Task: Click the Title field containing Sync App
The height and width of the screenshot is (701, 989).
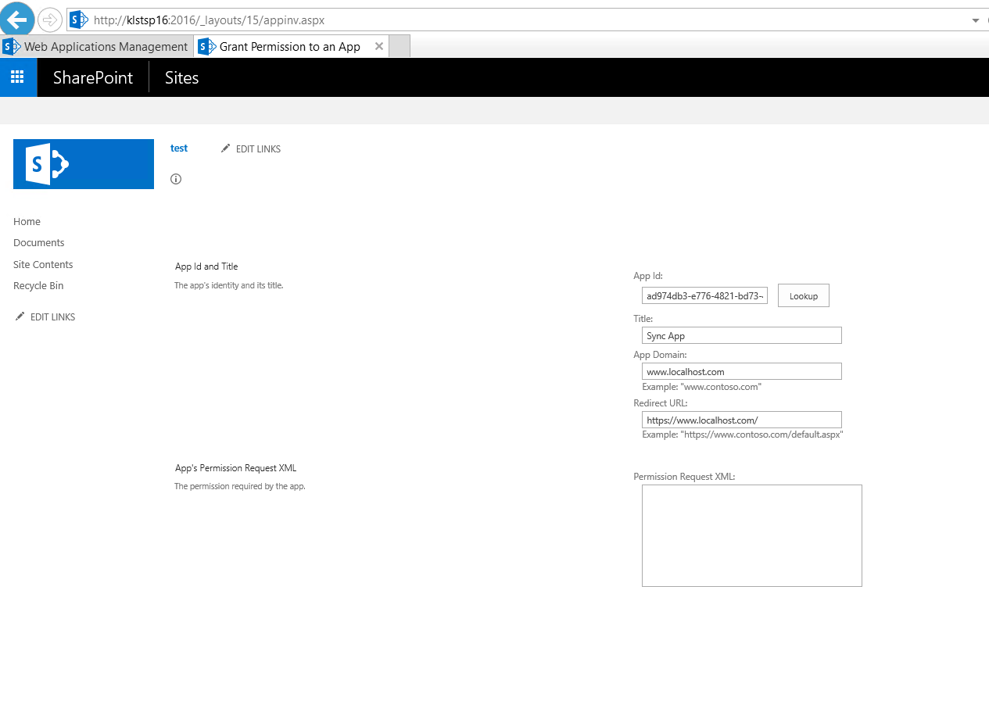Action: pos(742,335)
